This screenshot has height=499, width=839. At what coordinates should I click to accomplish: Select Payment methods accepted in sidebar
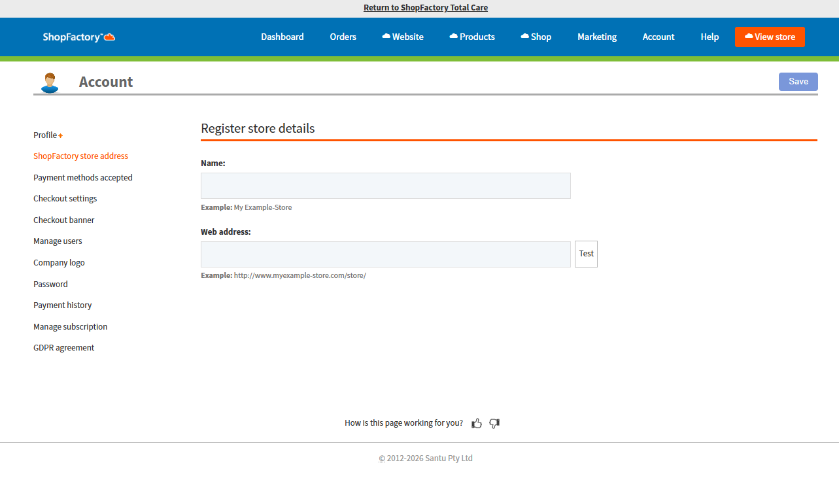pyautogui.click(x=83, y=178)
